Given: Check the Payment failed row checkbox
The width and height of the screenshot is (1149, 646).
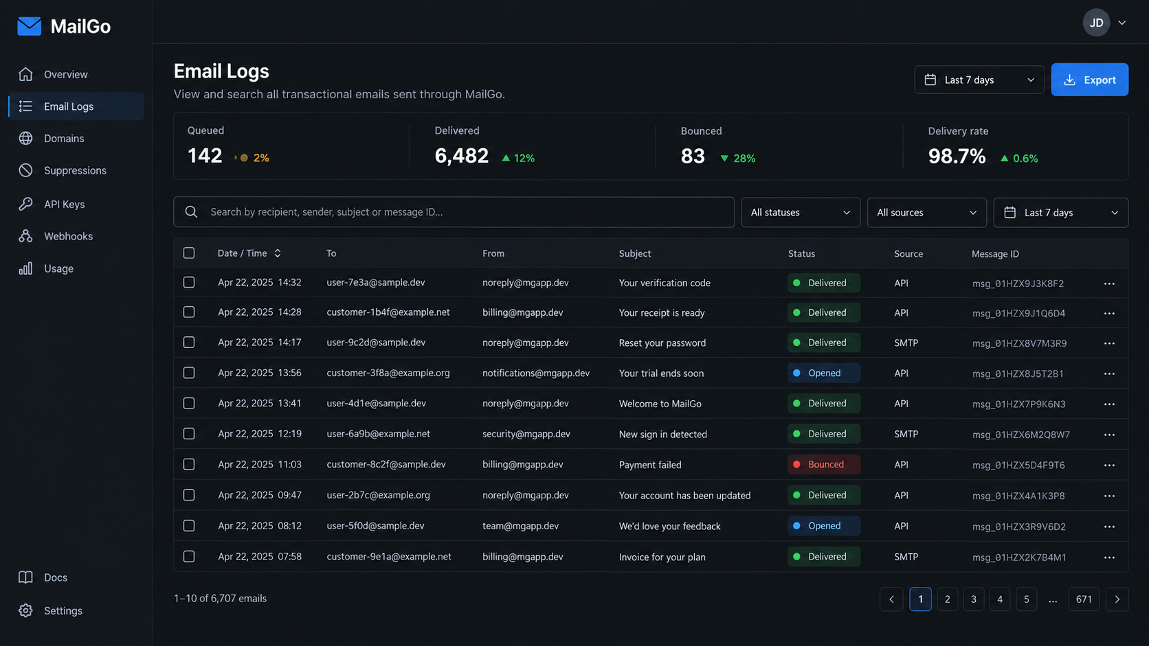Looking at the screenshot, I should 189,464.
